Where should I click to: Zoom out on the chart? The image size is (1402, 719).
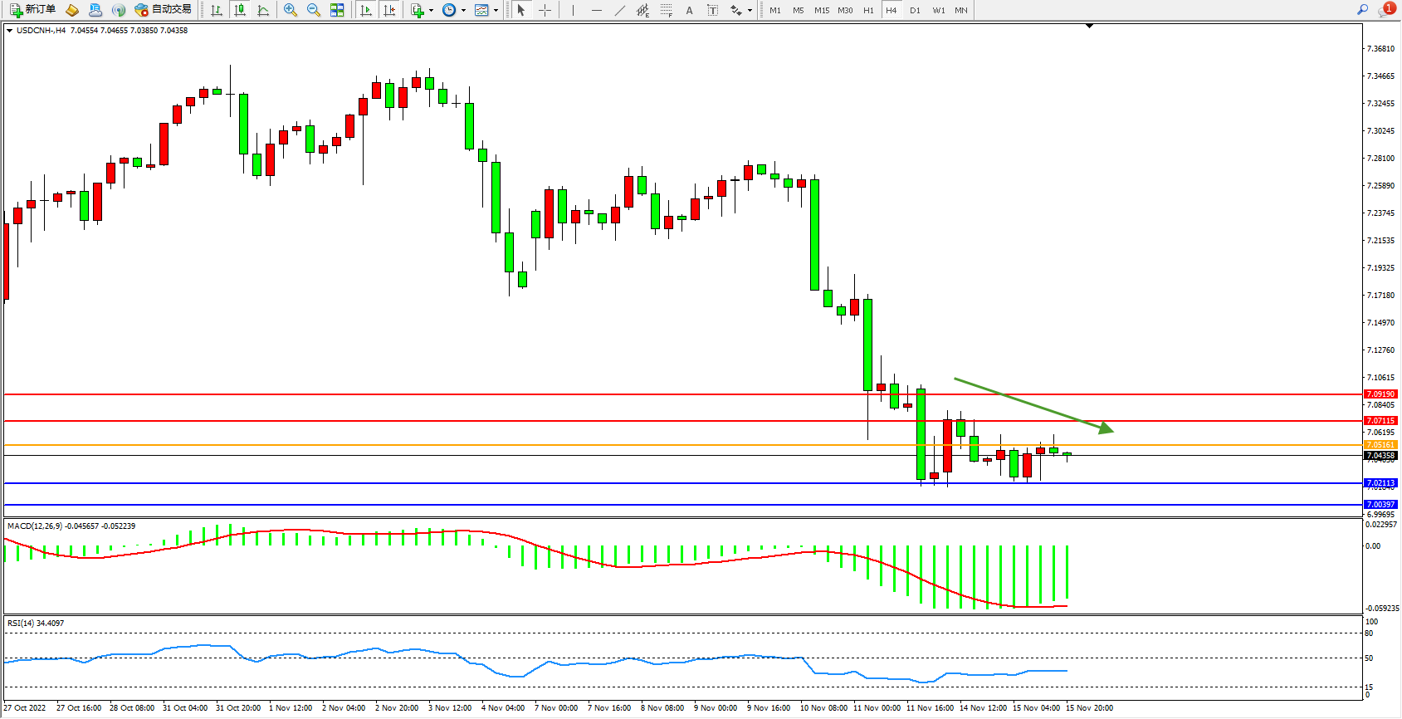314,10
